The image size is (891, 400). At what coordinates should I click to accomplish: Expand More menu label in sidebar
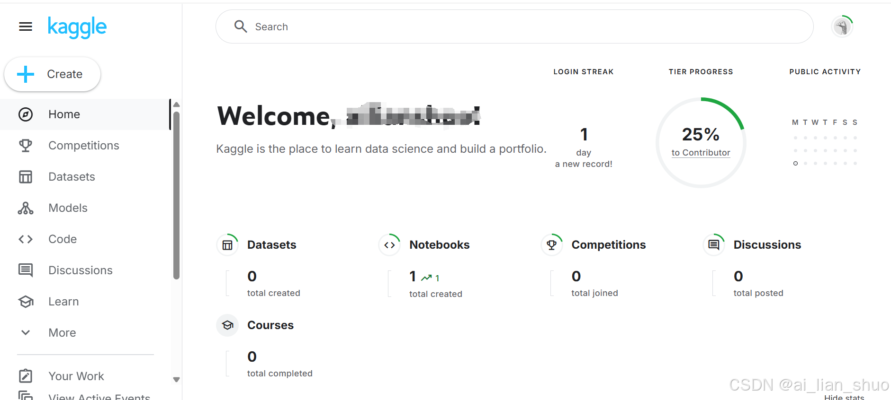62,333
